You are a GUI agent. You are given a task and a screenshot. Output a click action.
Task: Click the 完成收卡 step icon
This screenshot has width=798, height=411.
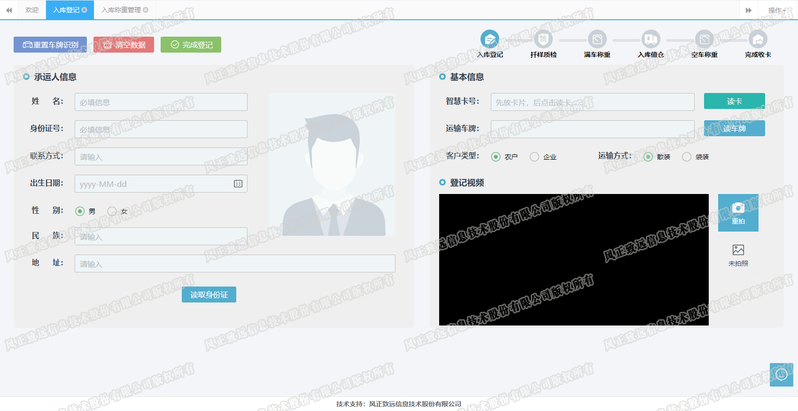758,39
